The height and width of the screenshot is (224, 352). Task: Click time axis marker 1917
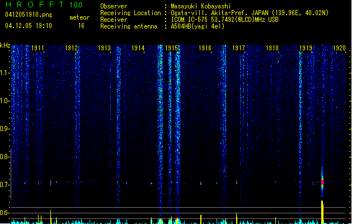238,48
